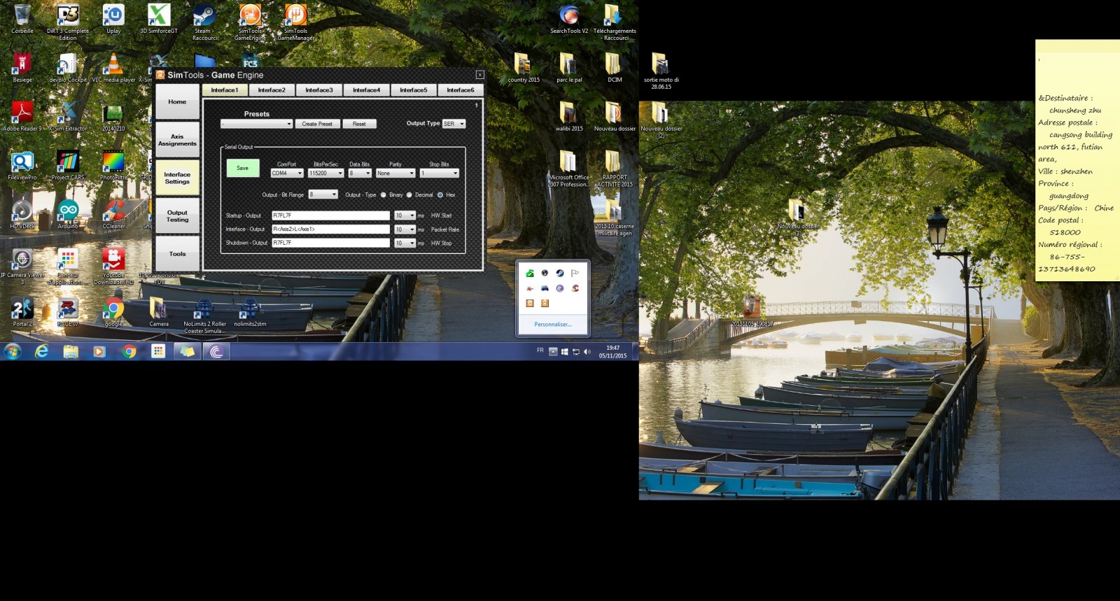
Task: Switch to the Interface1 tab
Action: (x=225, y=90)
